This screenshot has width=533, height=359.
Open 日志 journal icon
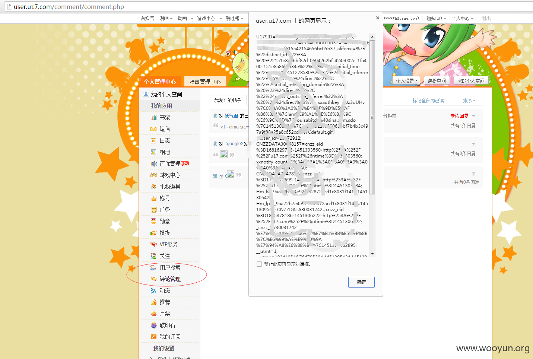[x=153, y=140]
